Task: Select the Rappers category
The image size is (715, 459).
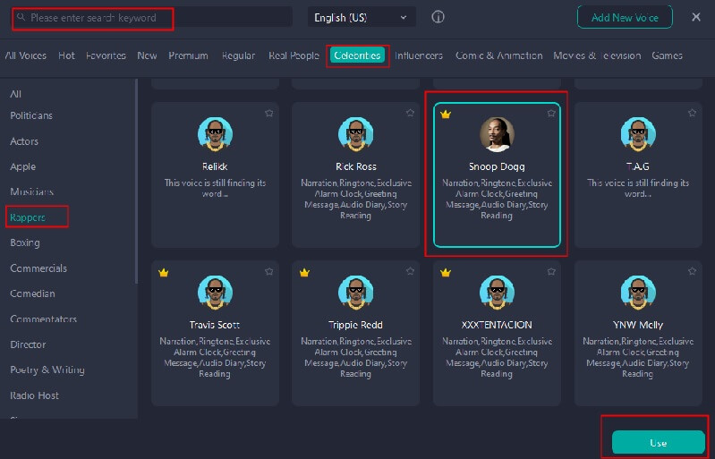Action: (x=28, y=217)
